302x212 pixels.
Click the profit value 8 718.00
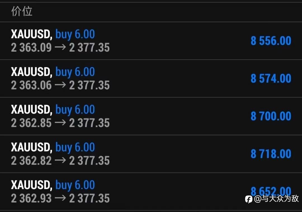(271, 154)
